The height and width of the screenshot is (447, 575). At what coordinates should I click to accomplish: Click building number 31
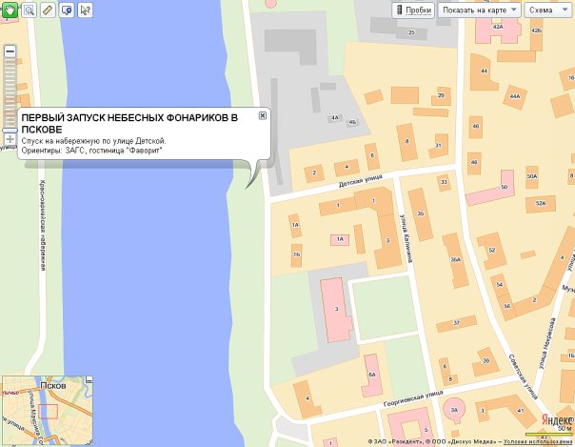pos(438,145)
